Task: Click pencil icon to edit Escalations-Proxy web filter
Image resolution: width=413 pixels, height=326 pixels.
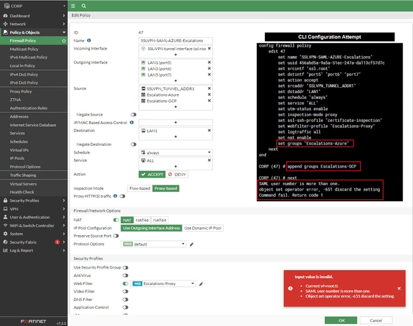Action: coord(201,284)
